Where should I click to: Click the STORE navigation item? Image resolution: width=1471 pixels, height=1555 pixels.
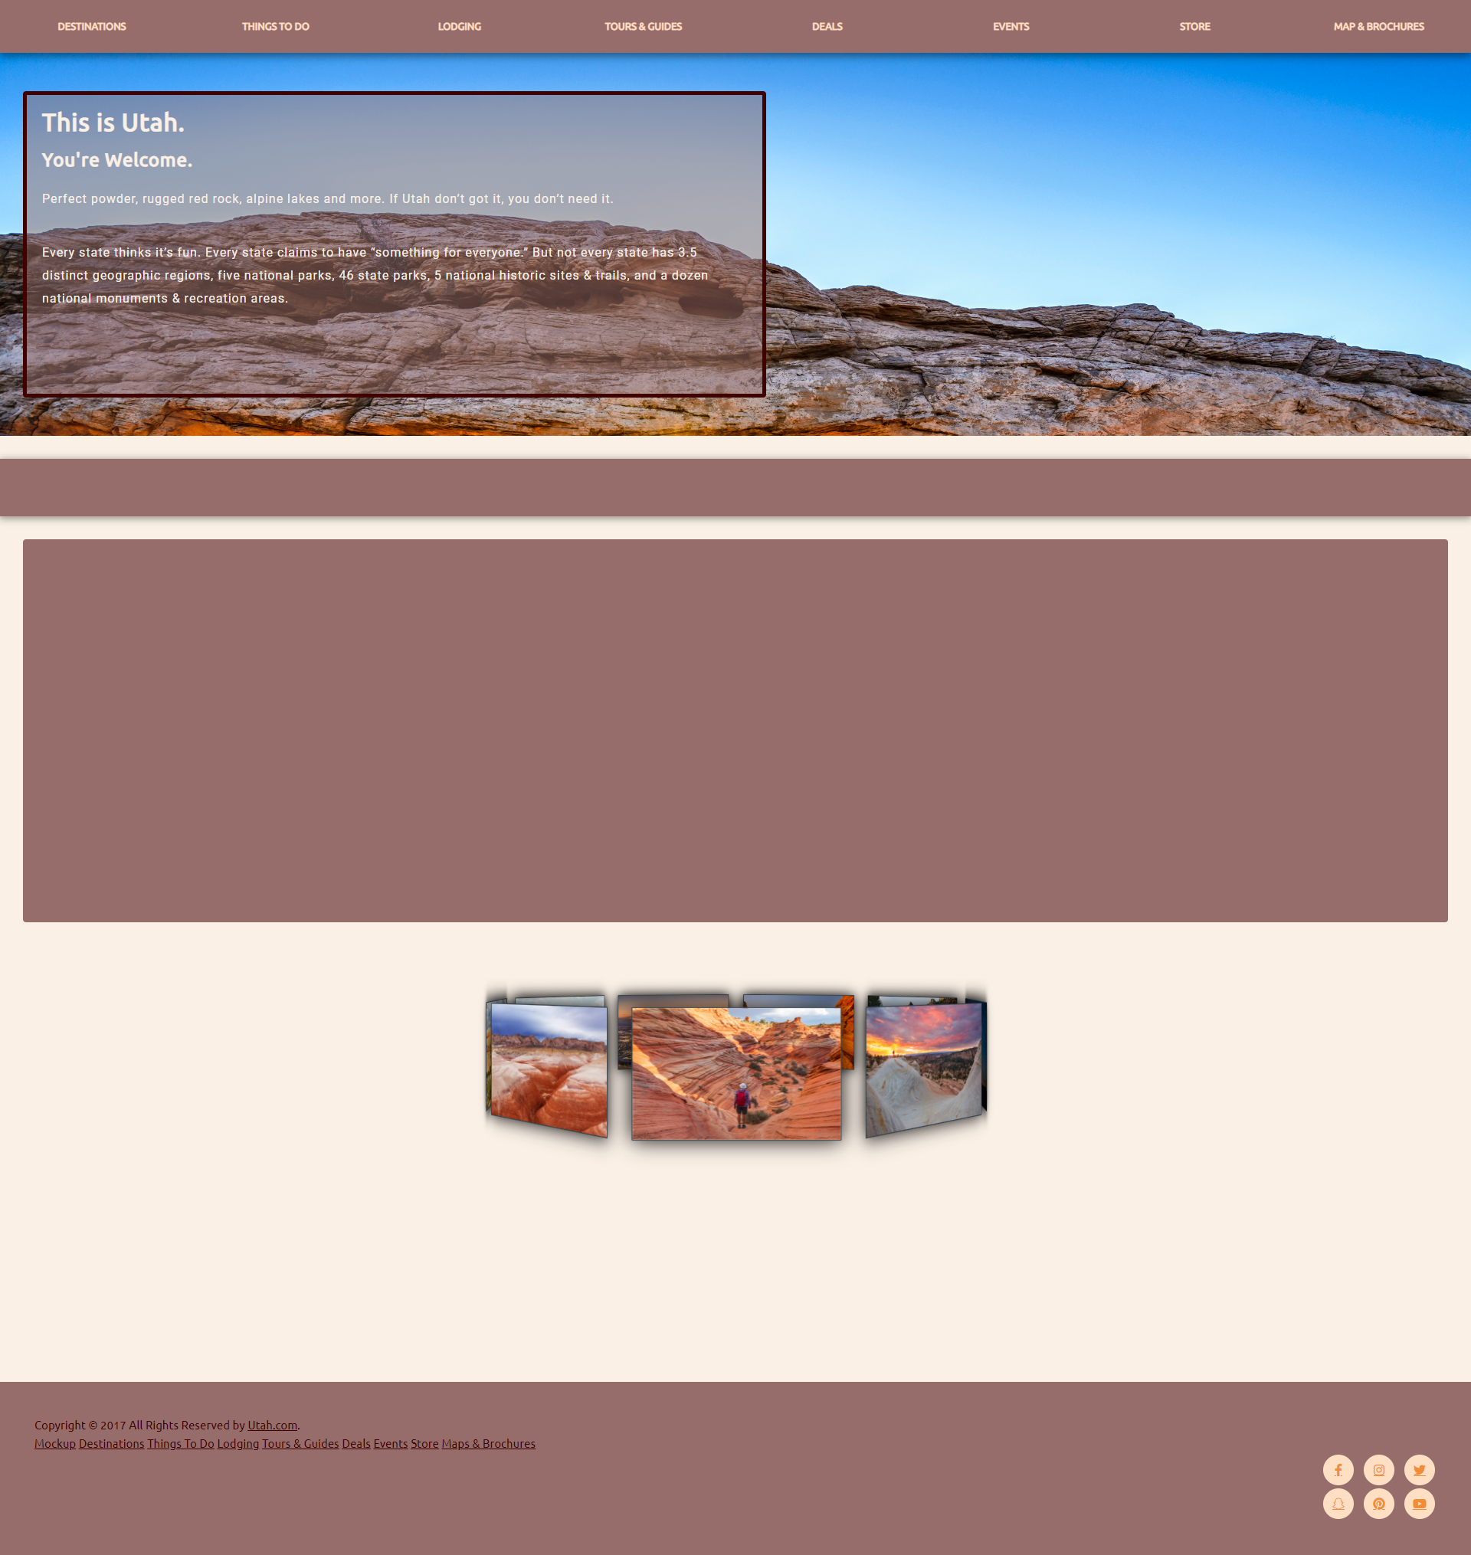1194,26
